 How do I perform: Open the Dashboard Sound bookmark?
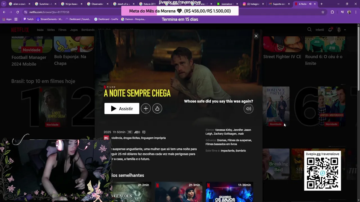pyautogui.click(x=78, y=19)
